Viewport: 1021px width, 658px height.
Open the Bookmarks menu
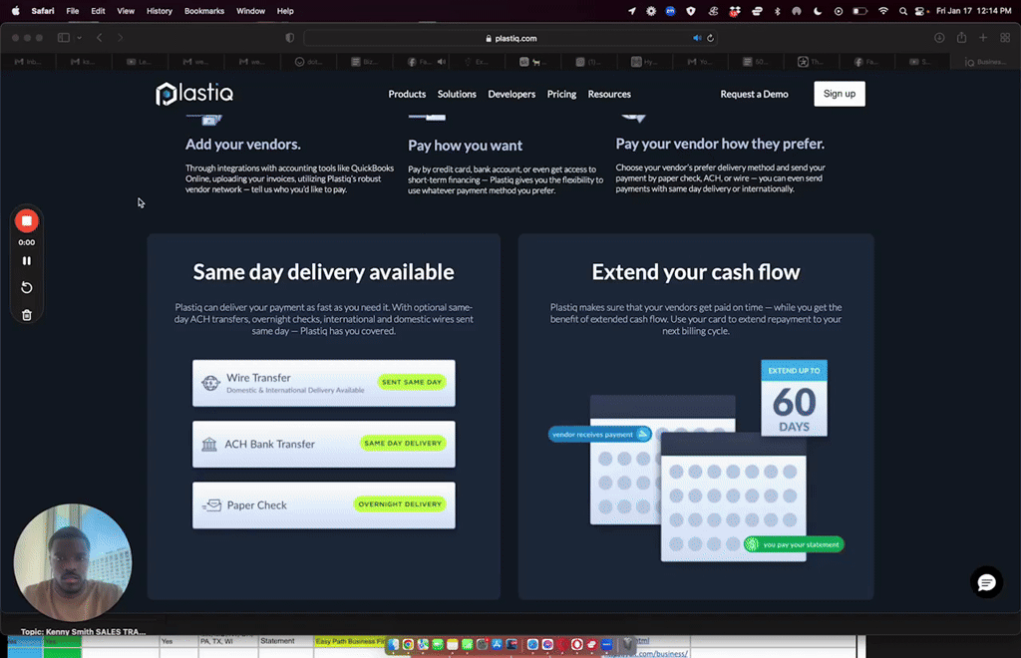204,11
